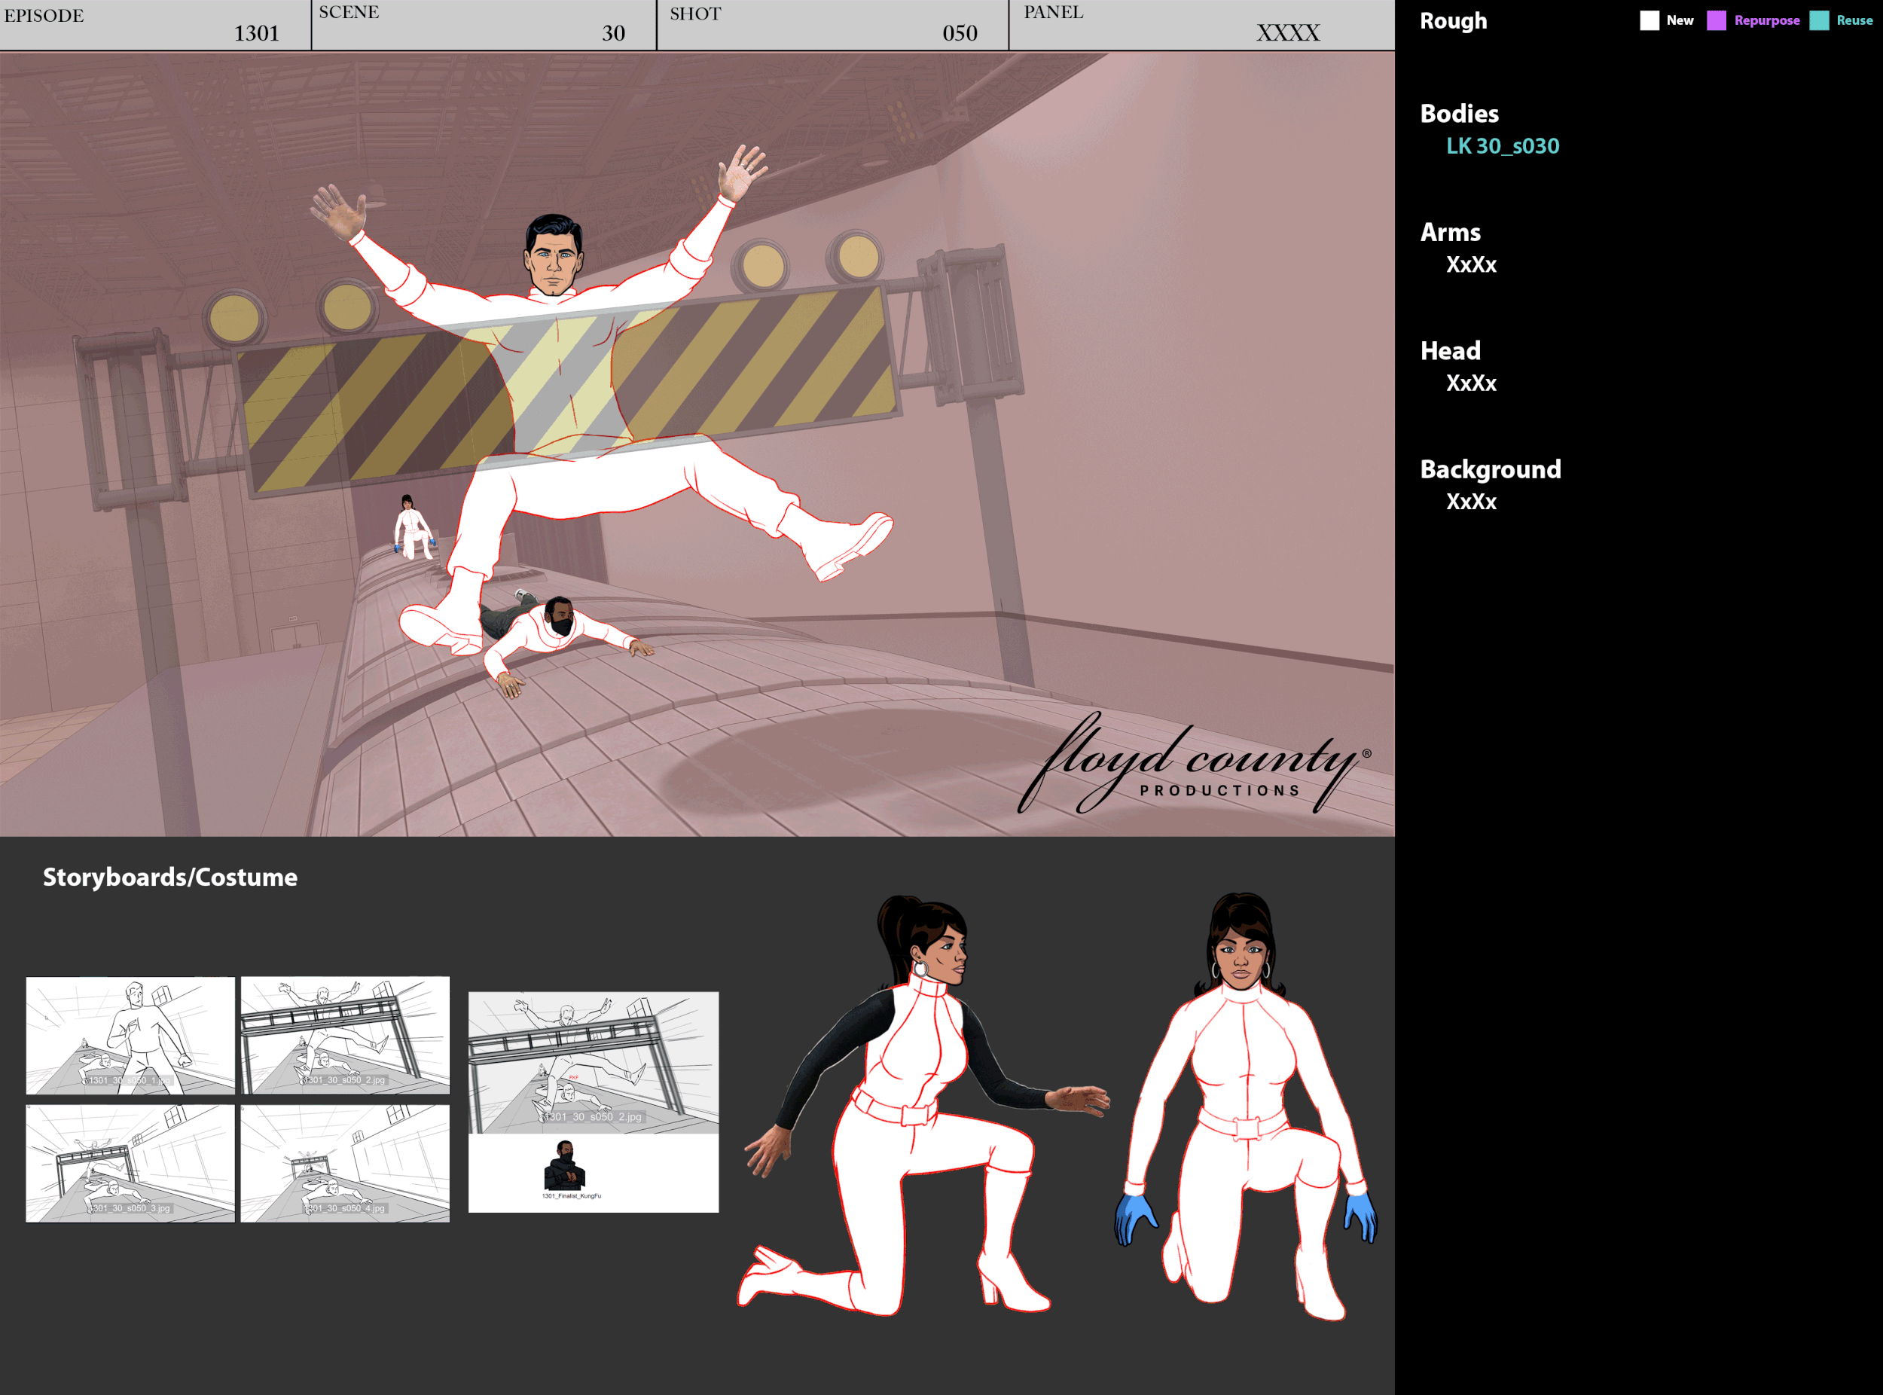
Task: Open storyboard thumbnail 1301_30_s050_3.jpg
Action: tap(130, 1164)
